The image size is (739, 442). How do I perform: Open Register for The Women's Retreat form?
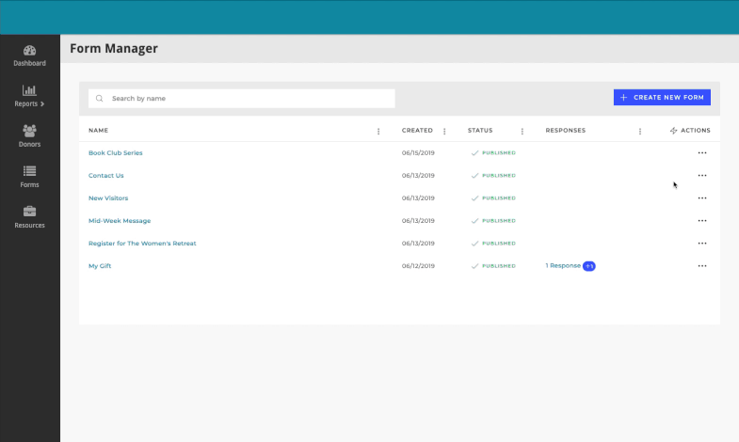pos(142,244)
